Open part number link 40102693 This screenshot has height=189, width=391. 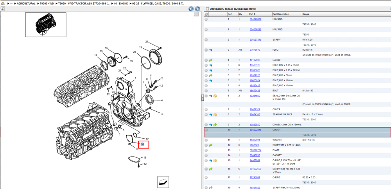tap(255, 60)
